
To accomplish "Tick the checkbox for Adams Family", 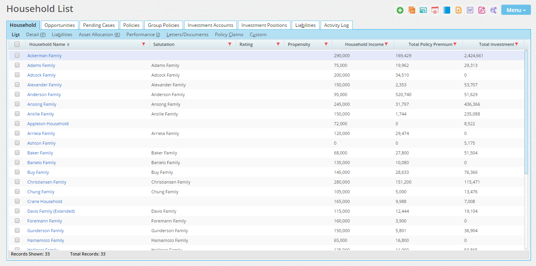I will (x=17, y=65).
